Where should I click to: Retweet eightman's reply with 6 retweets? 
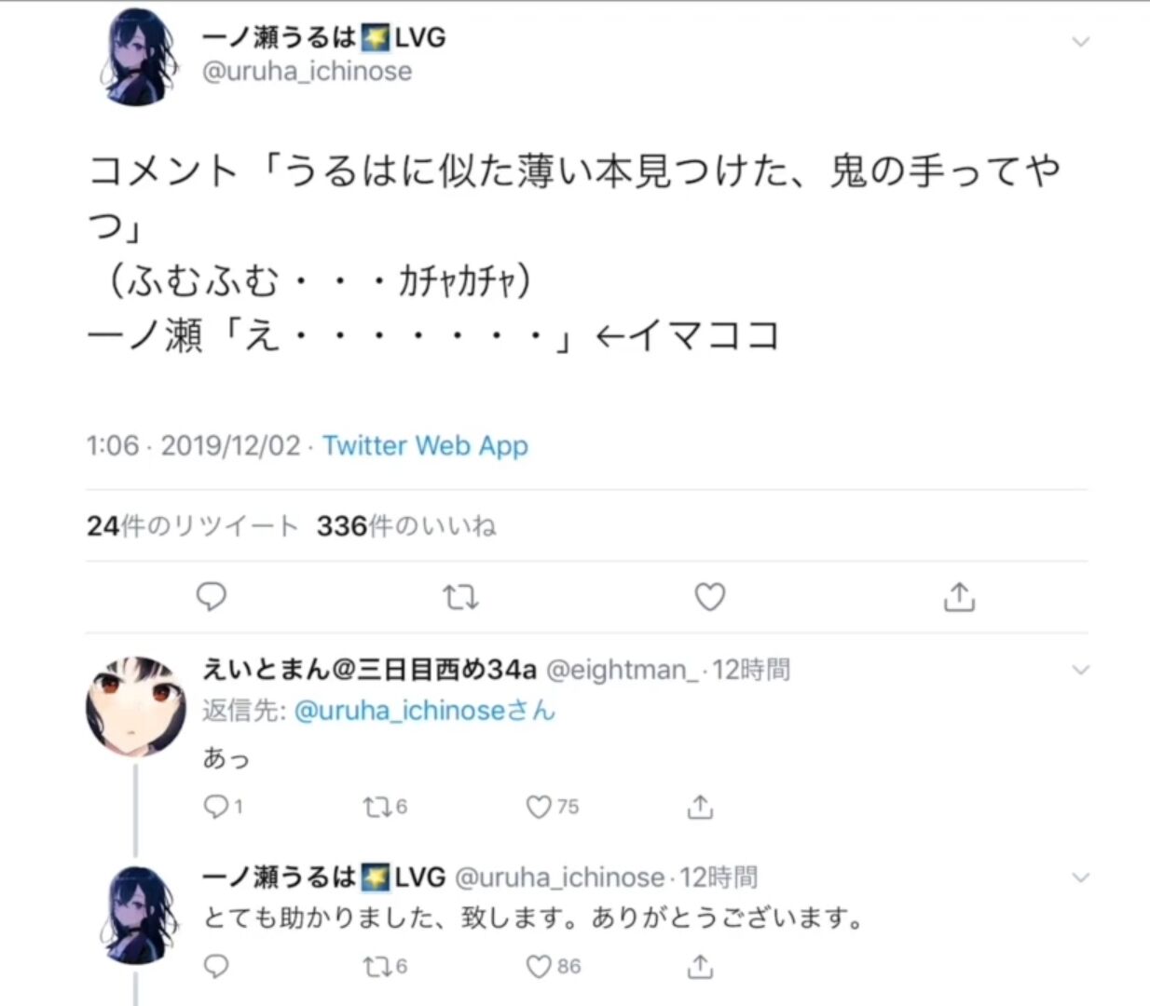(x=385, y=807)
